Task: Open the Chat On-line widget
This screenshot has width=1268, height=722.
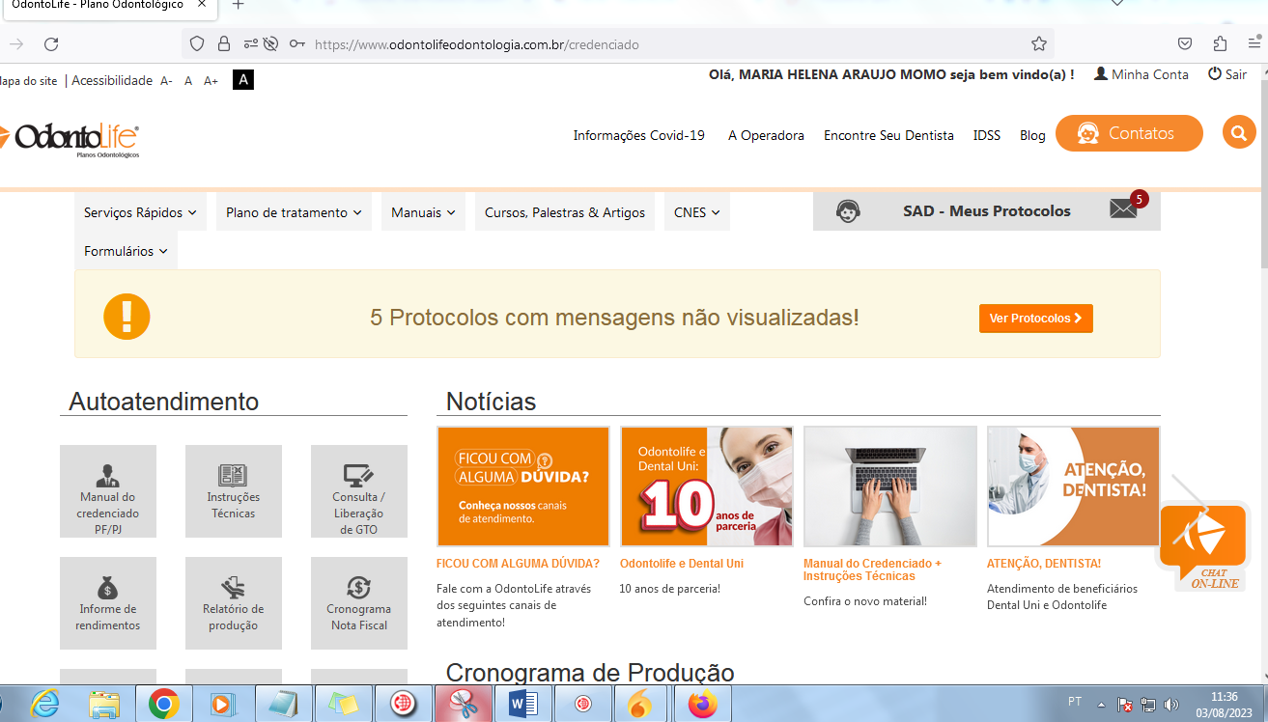Action: click(x=1202, y=544)
